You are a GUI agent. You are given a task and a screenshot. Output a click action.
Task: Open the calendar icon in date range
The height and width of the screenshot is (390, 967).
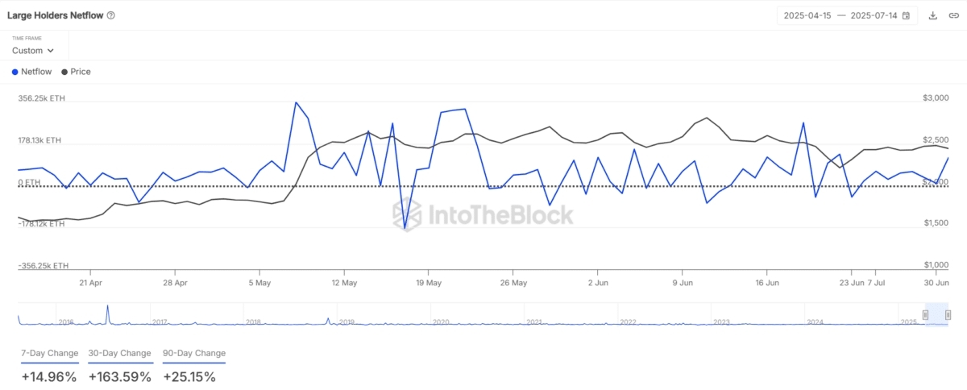tap(906, 15)
